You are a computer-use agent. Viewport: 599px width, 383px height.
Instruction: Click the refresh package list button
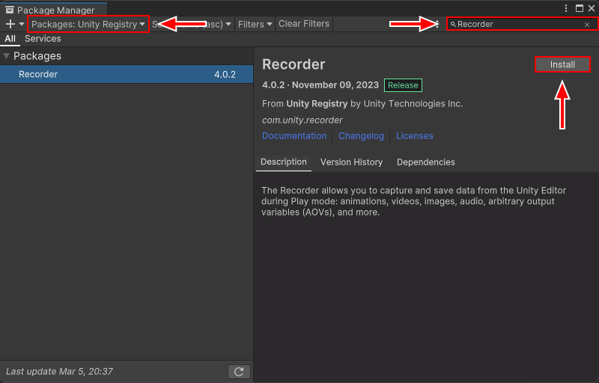click(239, 372)
